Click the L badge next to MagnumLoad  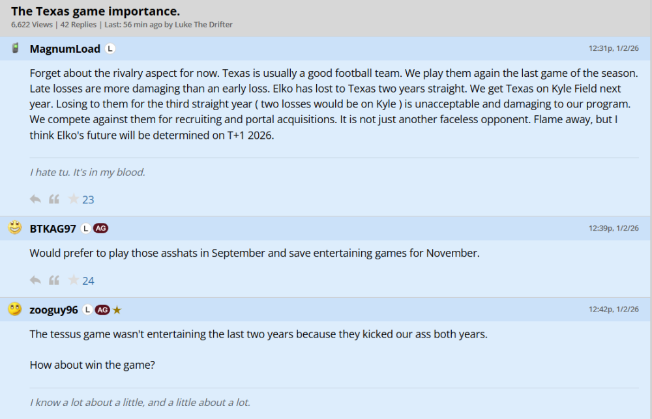pos(110,49)
